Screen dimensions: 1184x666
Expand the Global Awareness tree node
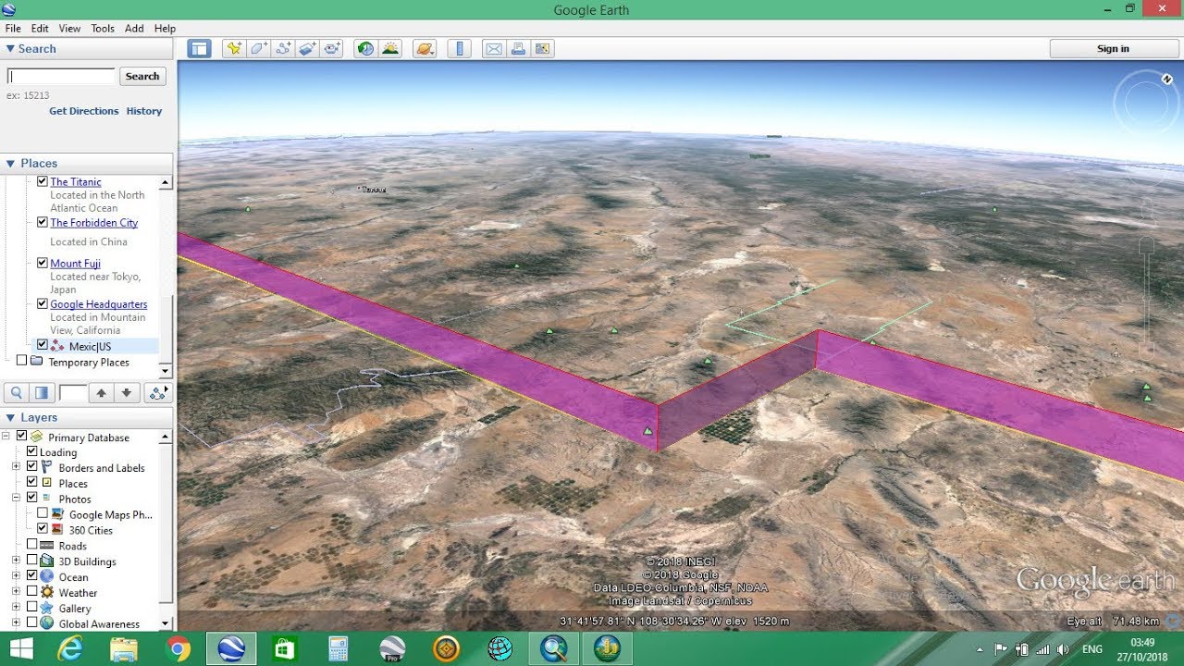point(16,624)
